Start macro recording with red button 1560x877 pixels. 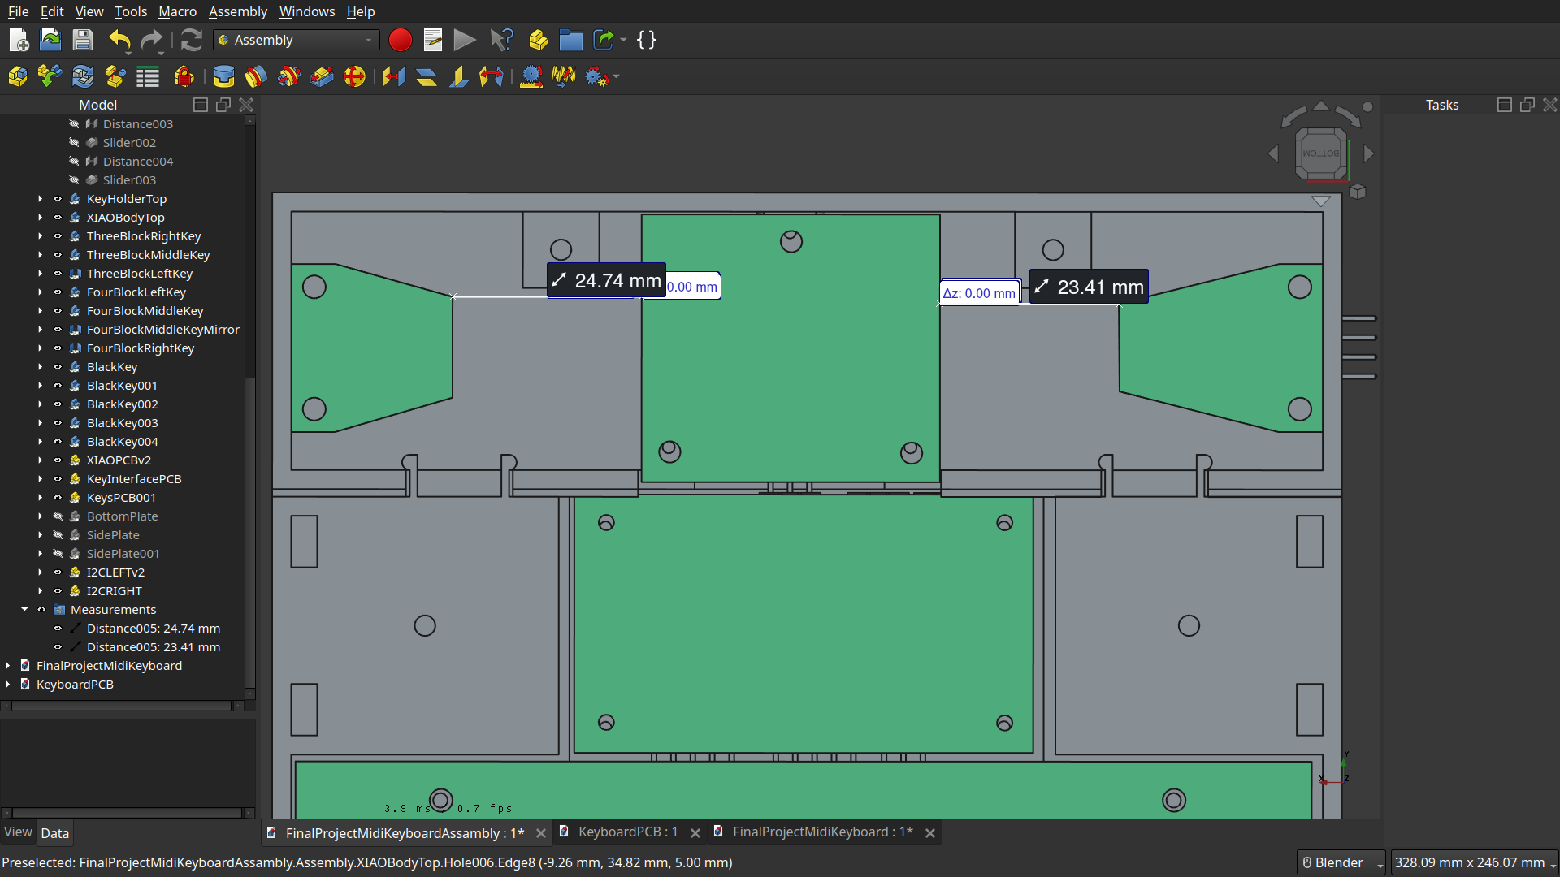(x=401, y=40)
